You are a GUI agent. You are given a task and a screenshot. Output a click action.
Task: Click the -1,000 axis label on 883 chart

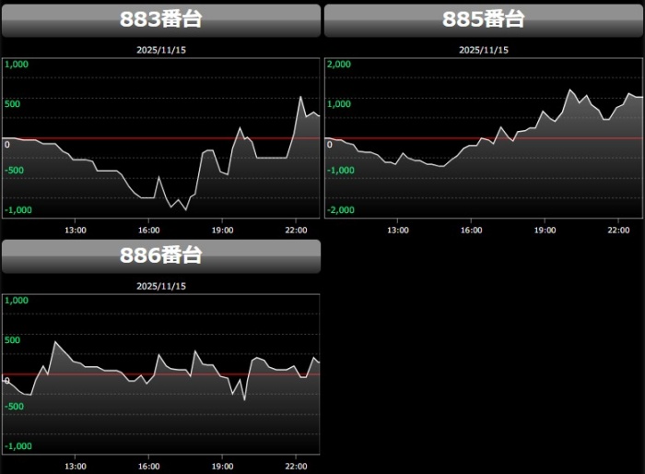coord(19,210)
